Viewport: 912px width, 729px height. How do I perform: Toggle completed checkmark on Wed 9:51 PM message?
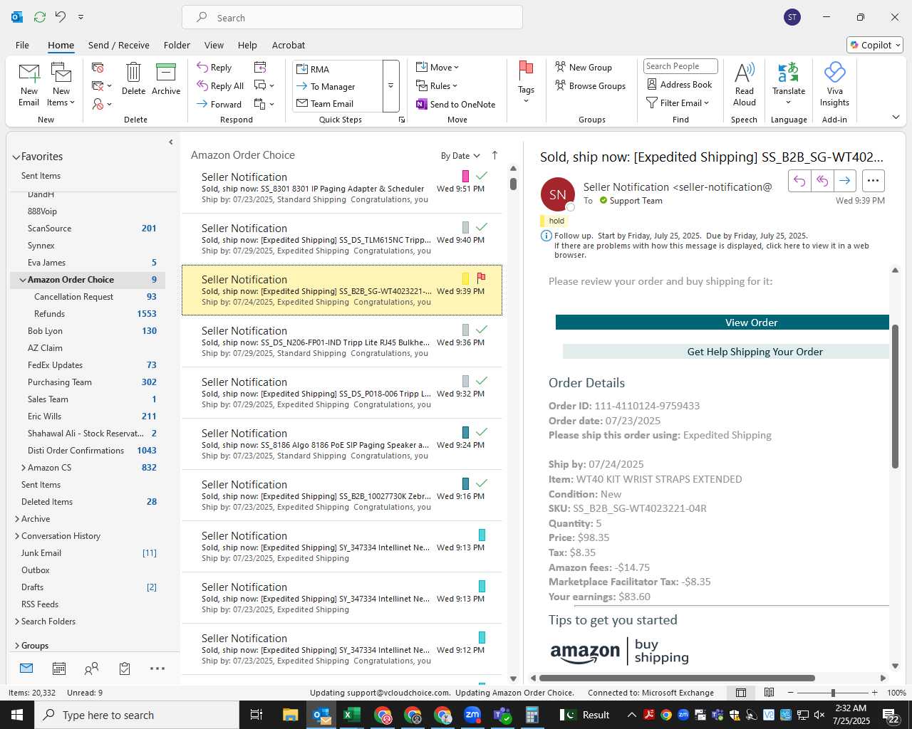(x=482, y=175)
